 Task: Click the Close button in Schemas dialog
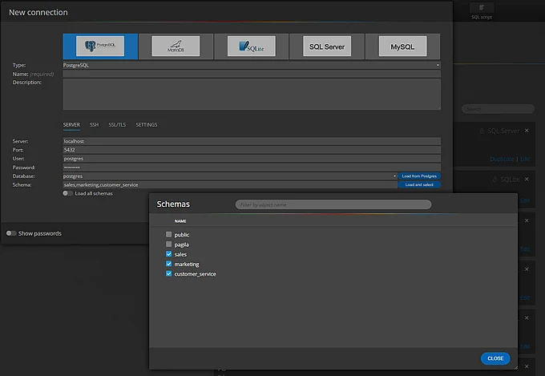pos(495,358)
